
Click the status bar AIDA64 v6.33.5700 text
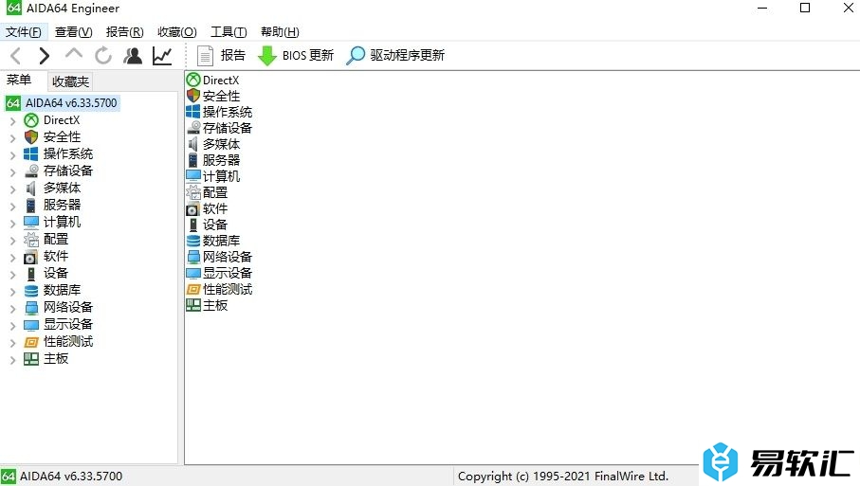click(71, 477)
